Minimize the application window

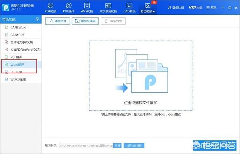click(x=223, y=8)
